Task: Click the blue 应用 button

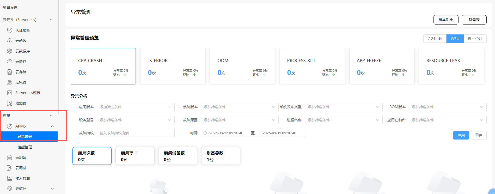Action: [461, 135]
